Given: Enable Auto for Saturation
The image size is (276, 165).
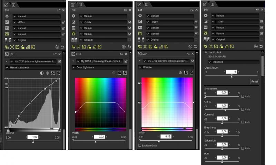Looking at the screenshot, I should (x=243, y=148).
